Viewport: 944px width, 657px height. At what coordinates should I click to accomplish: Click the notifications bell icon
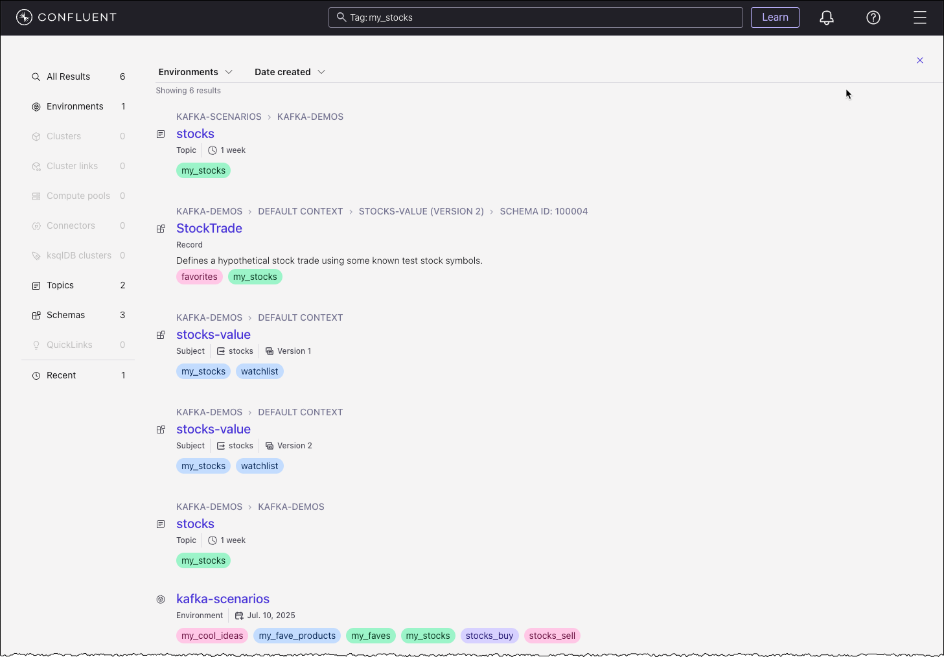pyautogui.click(x=826, y=17)
